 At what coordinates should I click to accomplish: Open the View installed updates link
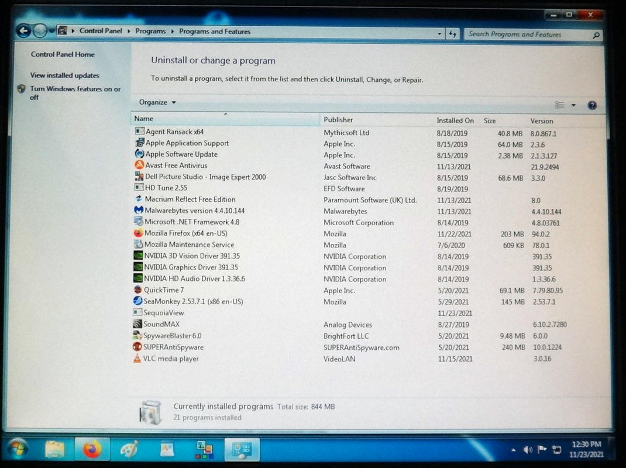click(x=65, y=75)
